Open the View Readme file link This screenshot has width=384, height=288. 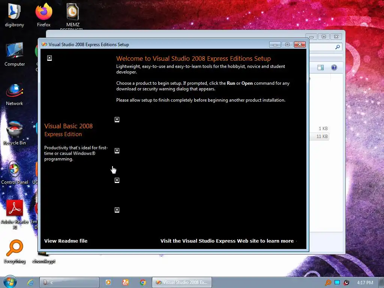click(66, 241)
